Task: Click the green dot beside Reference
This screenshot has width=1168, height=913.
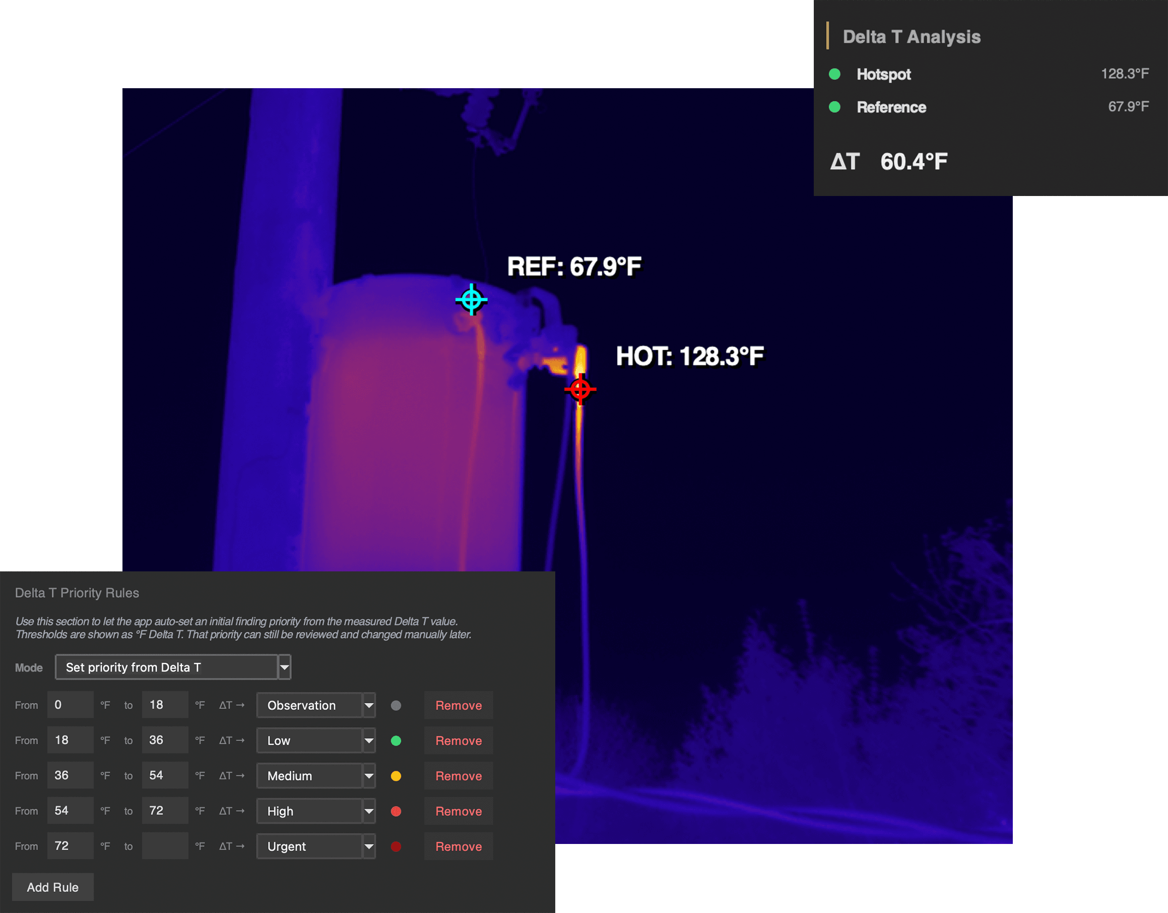Action: (834, 107)
